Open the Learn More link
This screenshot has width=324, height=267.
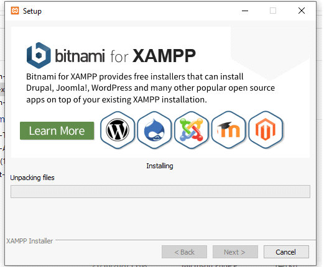pyautogui.click(x=57, y=130)
